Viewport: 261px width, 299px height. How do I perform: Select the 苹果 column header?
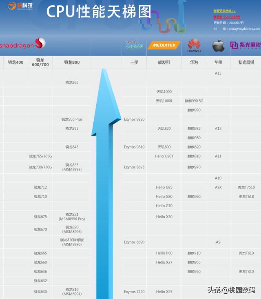coord(218,62)
